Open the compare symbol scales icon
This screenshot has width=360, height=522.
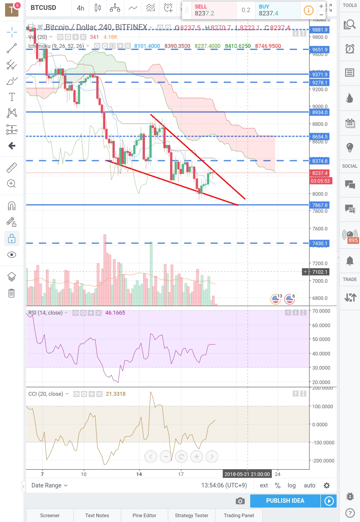[115, 8]
